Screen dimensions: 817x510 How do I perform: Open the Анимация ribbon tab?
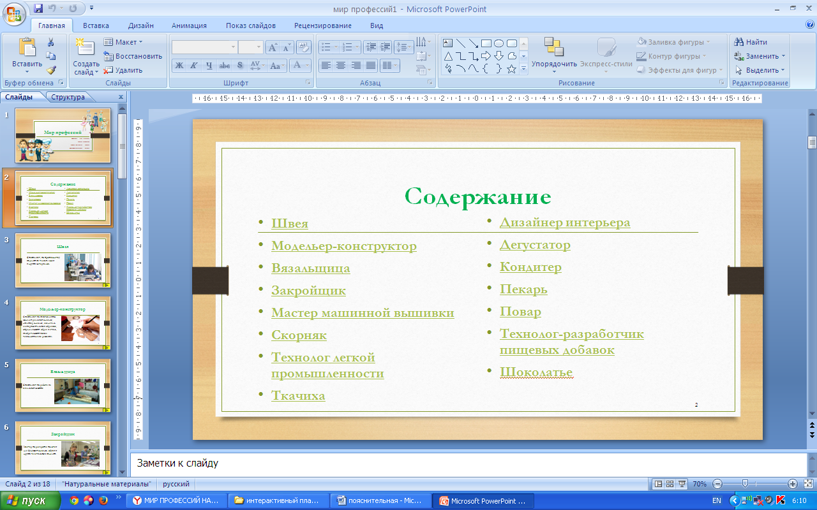[189, 25]
